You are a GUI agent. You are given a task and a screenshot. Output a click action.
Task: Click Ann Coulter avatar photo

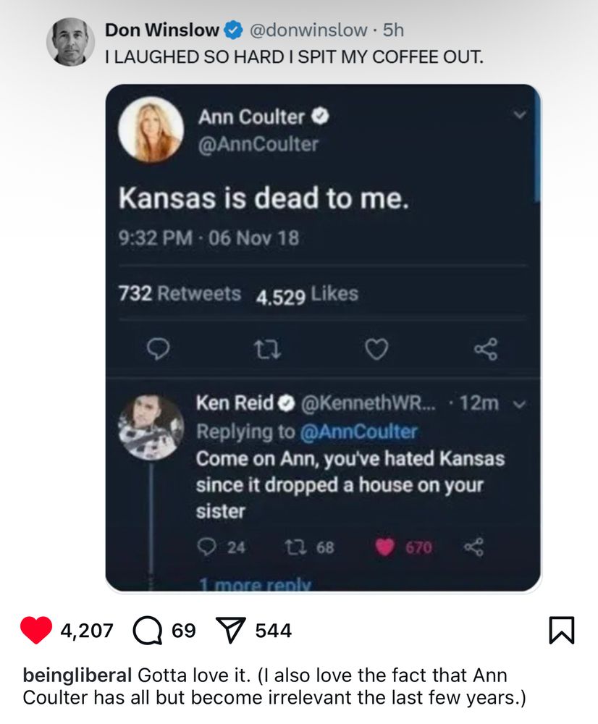coord(151,130)
